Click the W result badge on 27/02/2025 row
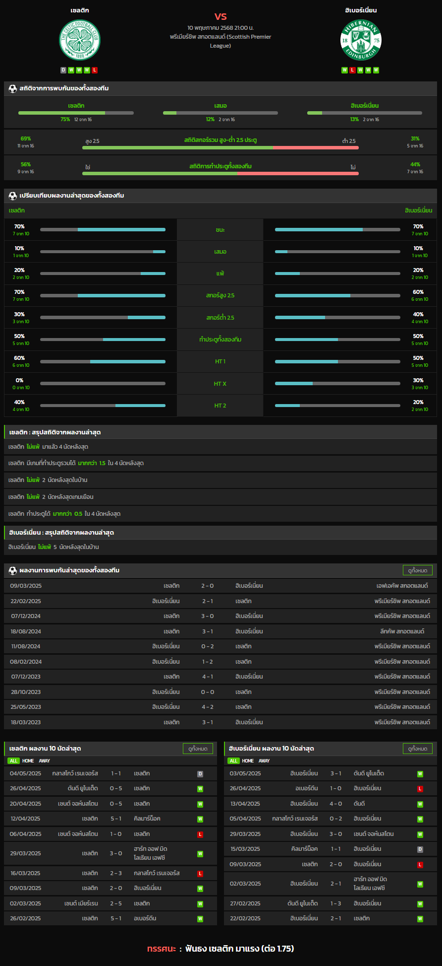Image resolution: width=442 pixels, height=966 pixels. 420,904
